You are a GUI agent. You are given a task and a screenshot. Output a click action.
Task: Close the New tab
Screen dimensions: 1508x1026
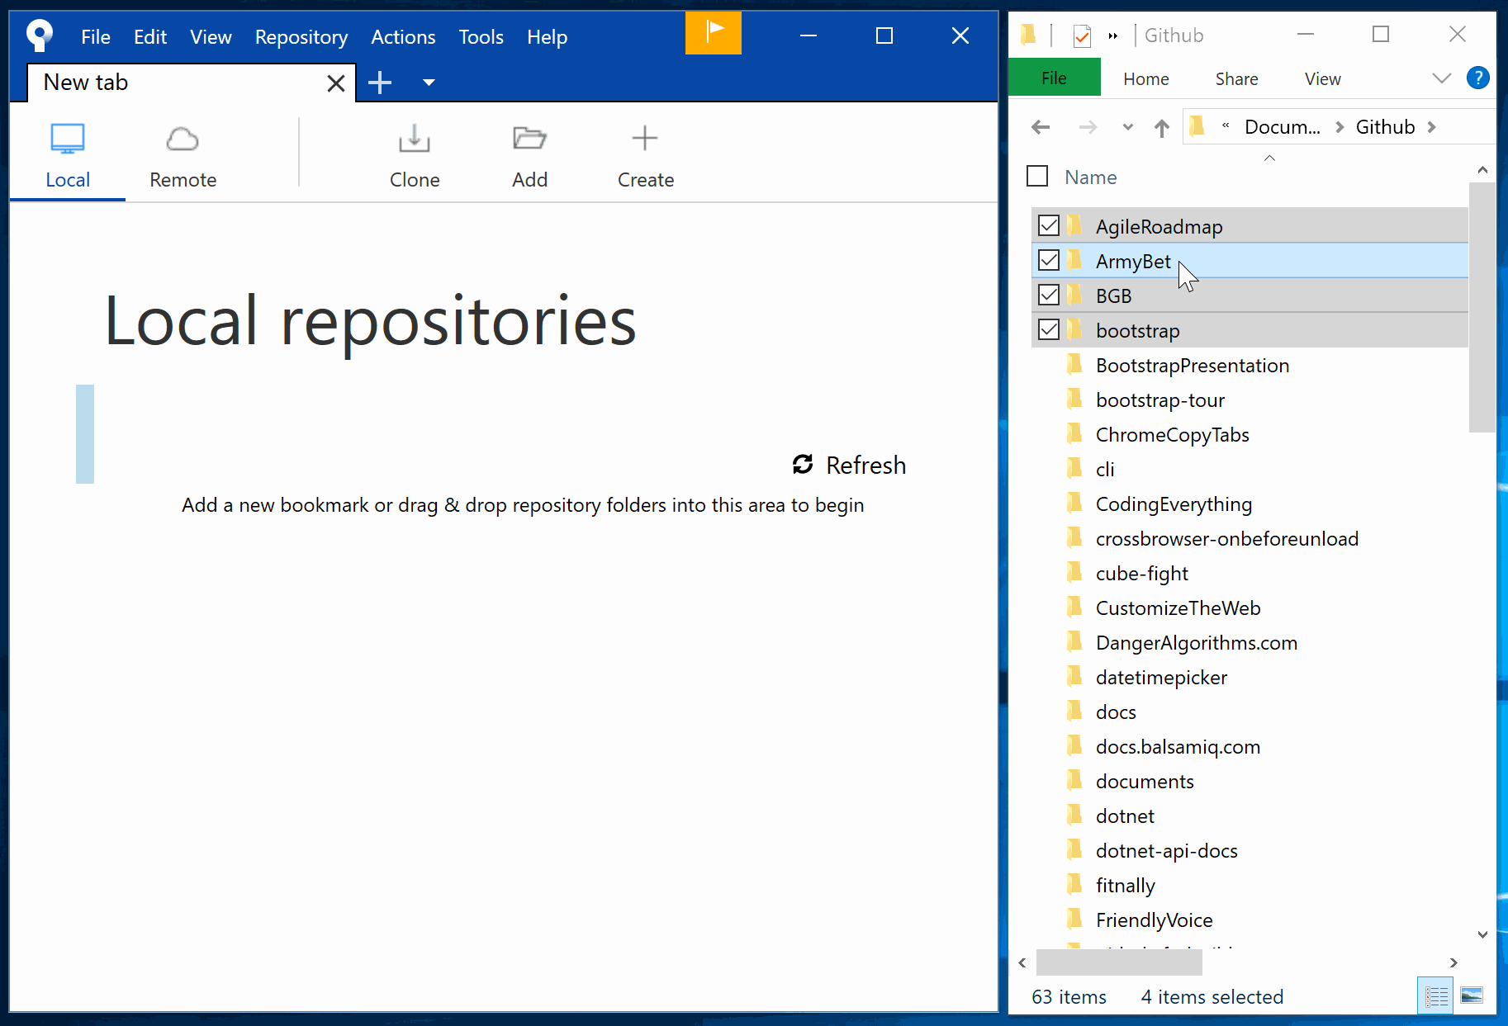[336, 83]
